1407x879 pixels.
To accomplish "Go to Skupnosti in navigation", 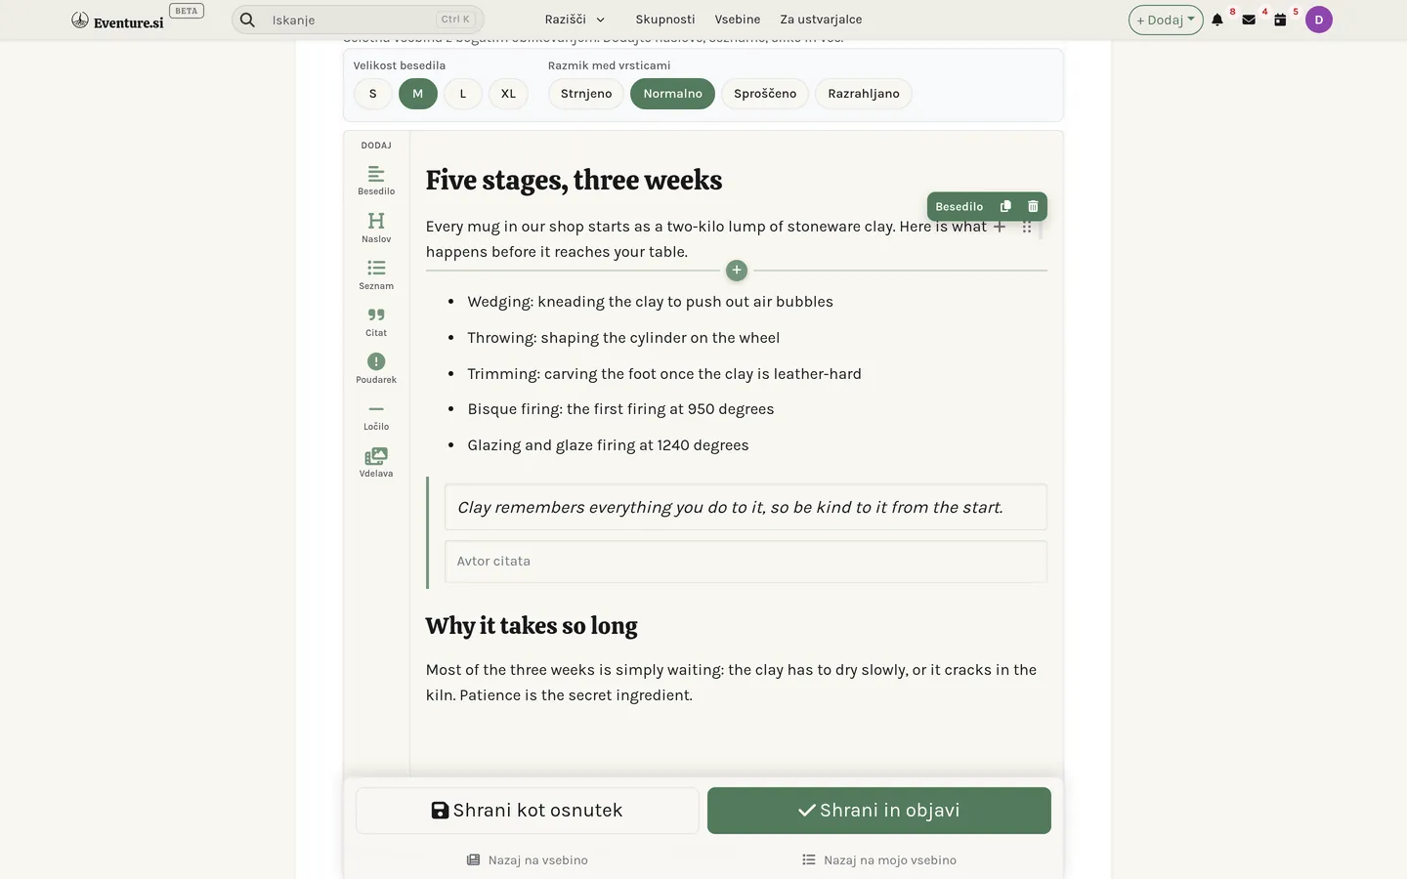I will 665,20.
